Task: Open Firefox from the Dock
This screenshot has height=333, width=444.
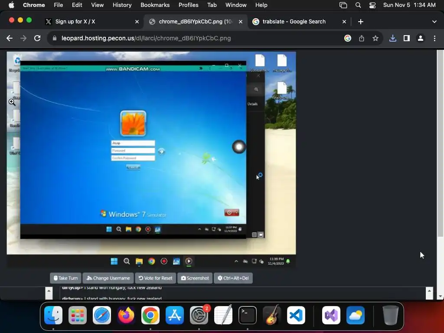Action: pos(126,315)
